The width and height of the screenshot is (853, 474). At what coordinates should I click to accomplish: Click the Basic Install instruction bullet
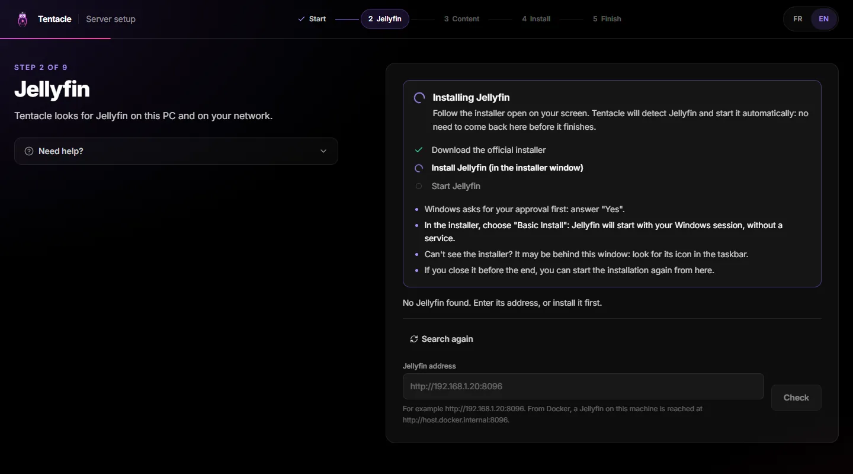click(x=604, y=232)
